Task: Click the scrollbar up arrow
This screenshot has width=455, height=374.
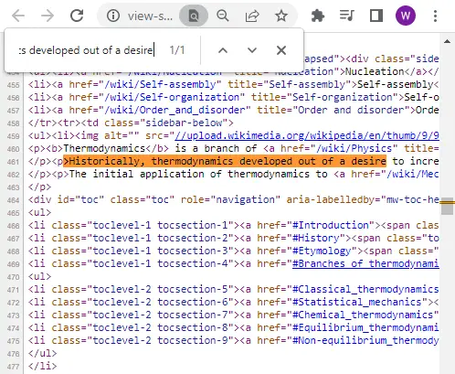Action: click(447, 41)
